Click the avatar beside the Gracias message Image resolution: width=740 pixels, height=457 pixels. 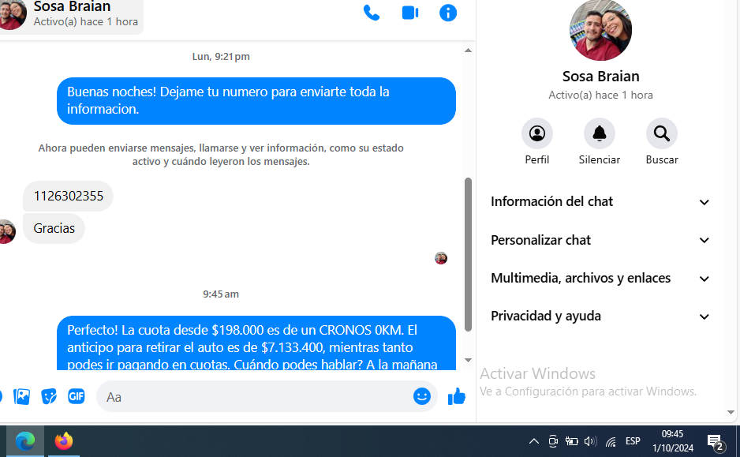tap(6, 231)
